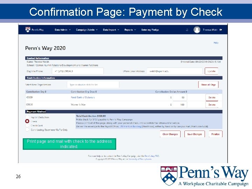This screenshot has width=252, height=189.
Task: Delete the Women's Way contribution row
Action: click(212, 105)
